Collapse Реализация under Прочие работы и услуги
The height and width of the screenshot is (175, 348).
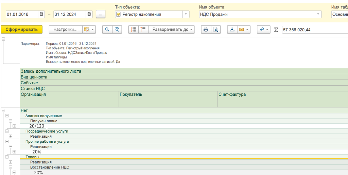[11, 146]
